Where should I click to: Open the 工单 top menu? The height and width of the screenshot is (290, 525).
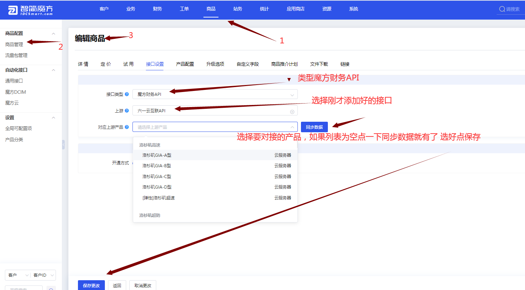pos(184,9)
